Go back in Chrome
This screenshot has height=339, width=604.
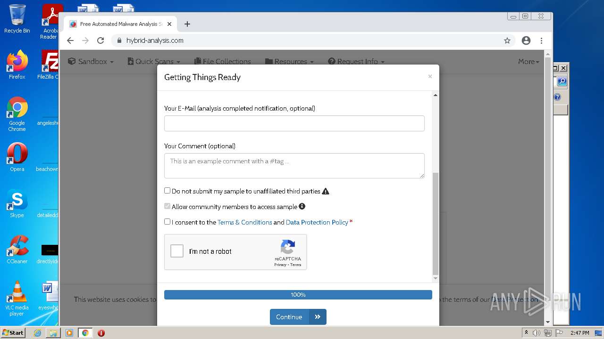tap(70, 40)
